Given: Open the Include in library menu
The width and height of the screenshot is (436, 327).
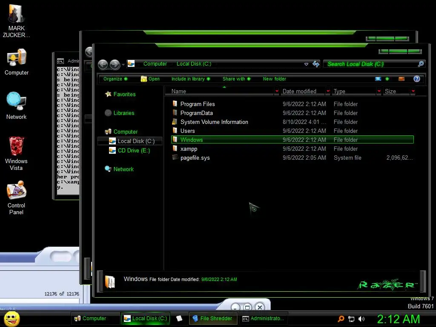Looking at the screenshot, I should click(190, 79).
